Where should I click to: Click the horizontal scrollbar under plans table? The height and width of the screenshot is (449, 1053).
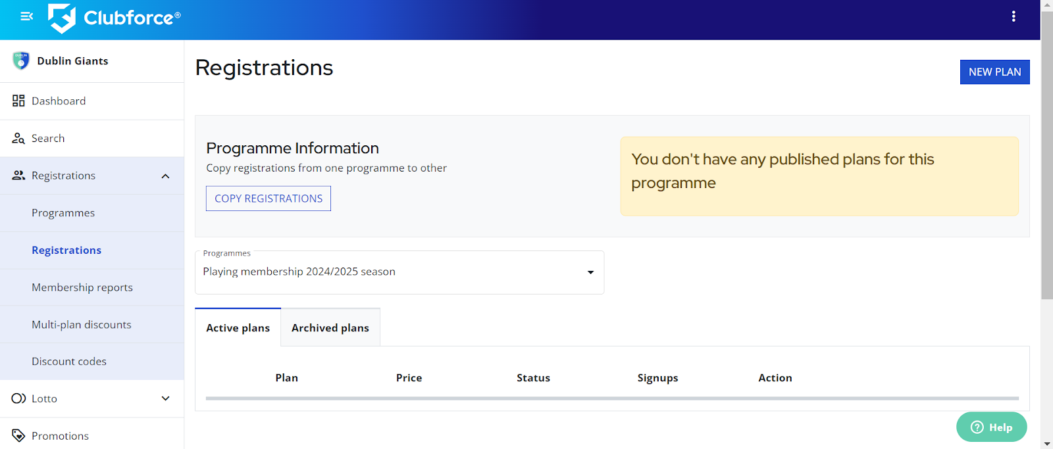611,398
